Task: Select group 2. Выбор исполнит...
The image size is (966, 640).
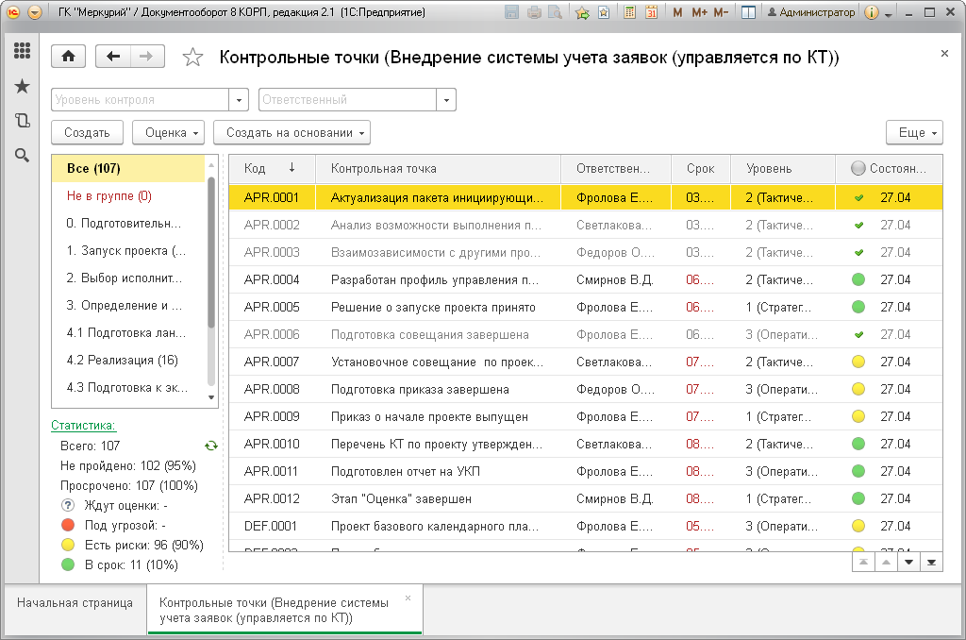Action: pos(128,278)
